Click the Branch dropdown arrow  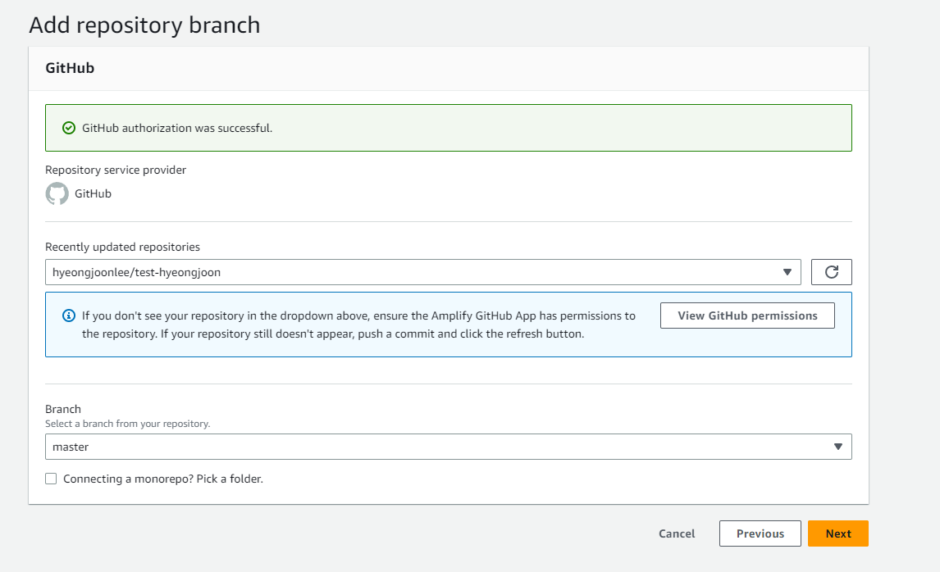[838, 447]
